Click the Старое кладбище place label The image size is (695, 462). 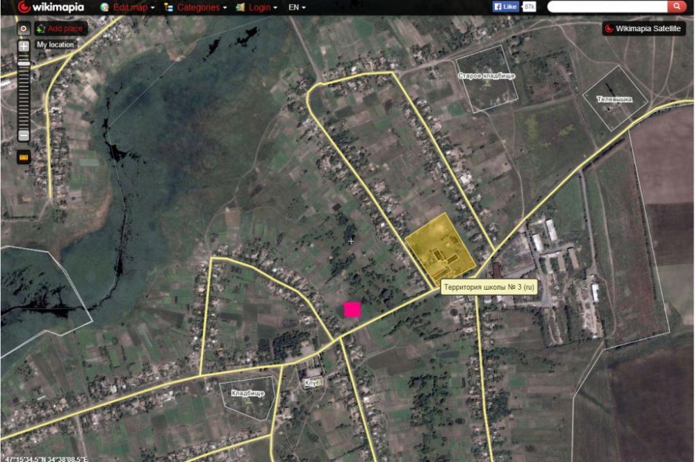point(486,76)
